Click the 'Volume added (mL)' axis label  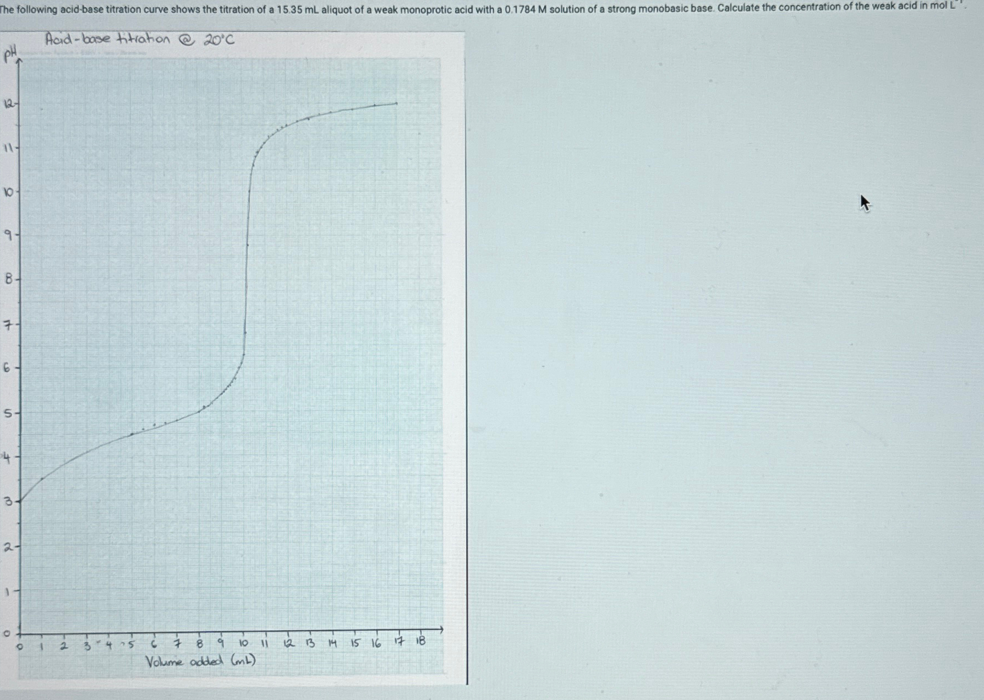click(201, 660)
